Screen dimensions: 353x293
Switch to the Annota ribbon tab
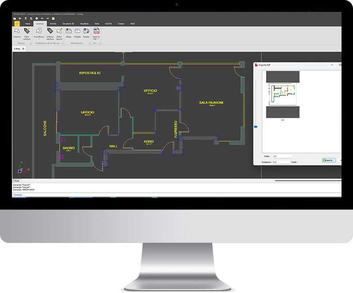pyautogui.click(x=53, y=24)
